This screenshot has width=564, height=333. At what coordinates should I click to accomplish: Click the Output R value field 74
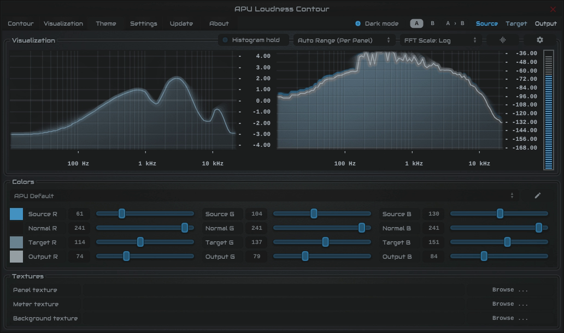[x=79, y=256]
